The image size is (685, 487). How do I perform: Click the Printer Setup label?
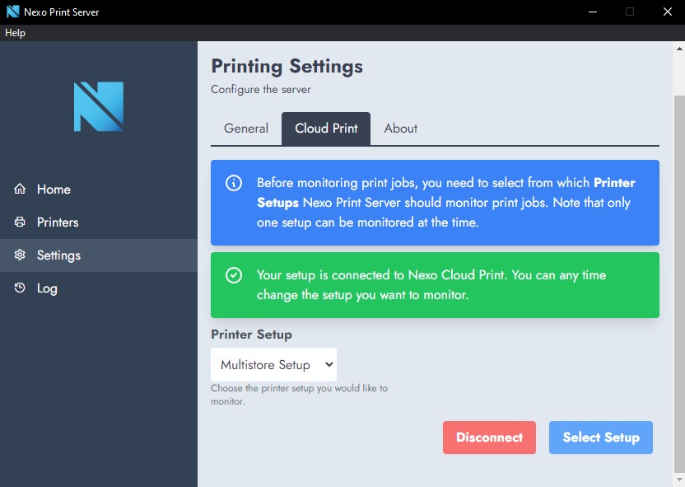(252, 335)
